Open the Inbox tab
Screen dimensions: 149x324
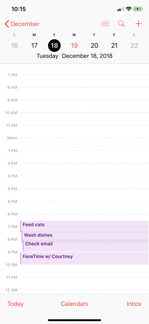(x=134, y=304)
